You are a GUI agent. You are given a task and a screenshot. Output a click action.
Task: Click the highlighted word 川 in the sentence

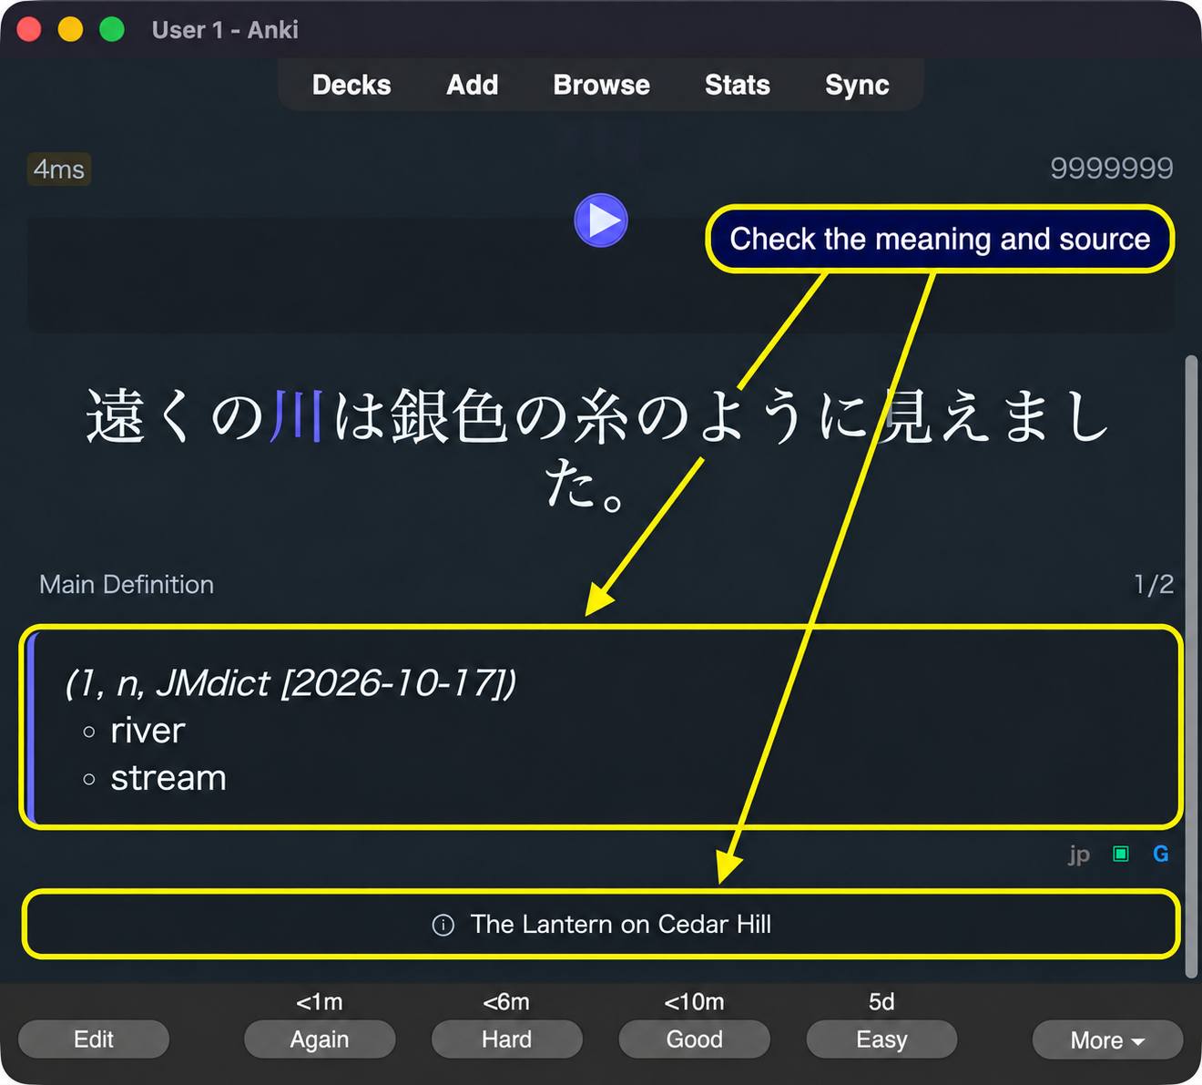[x=298, y=417]
